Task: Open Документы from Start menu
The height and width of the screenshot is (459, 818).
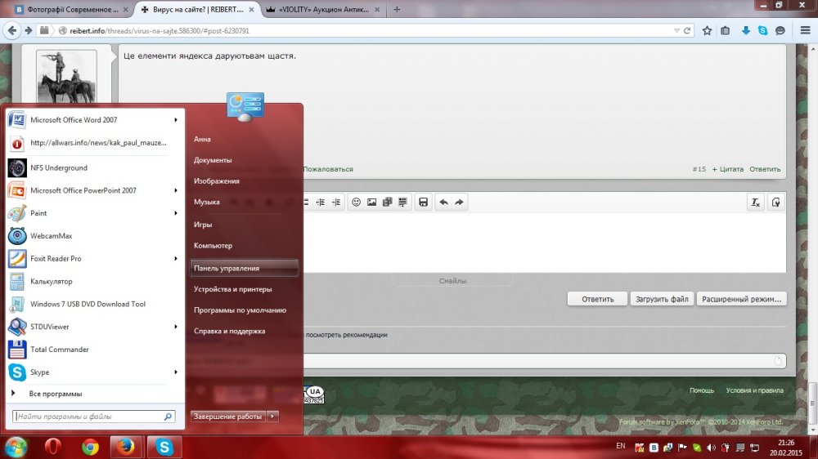Action: [213, 160]
